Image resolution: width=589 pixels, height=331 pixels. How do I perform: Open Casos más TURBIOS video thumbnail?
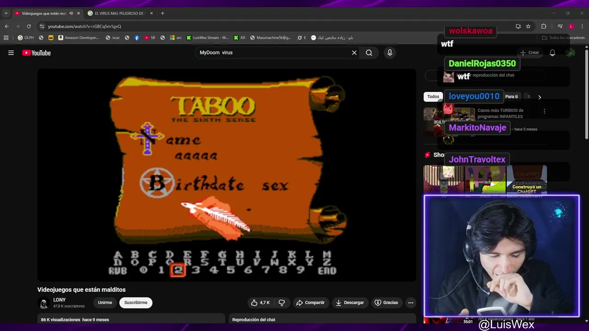pyautogui.click(x=449, y=122)
